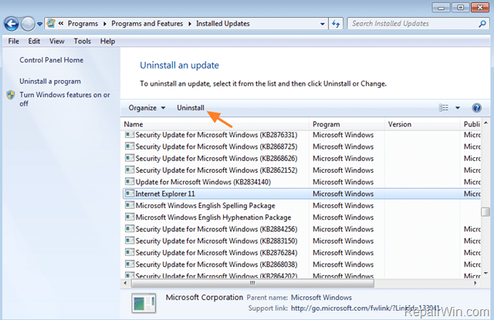Open the recent pages dropdown arrow

[x=39, y=24]
